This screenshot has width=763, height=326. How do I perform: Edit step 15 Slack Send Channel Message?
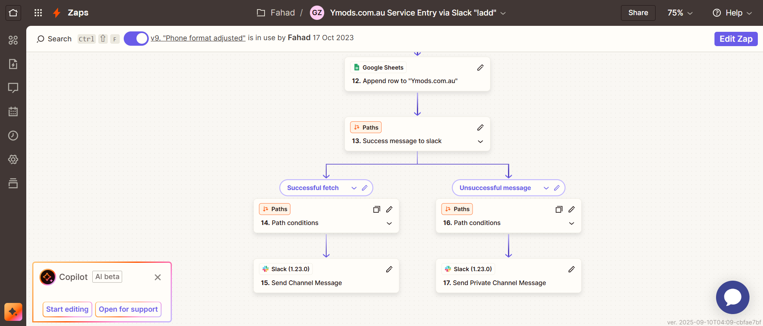tap(389, 270)
